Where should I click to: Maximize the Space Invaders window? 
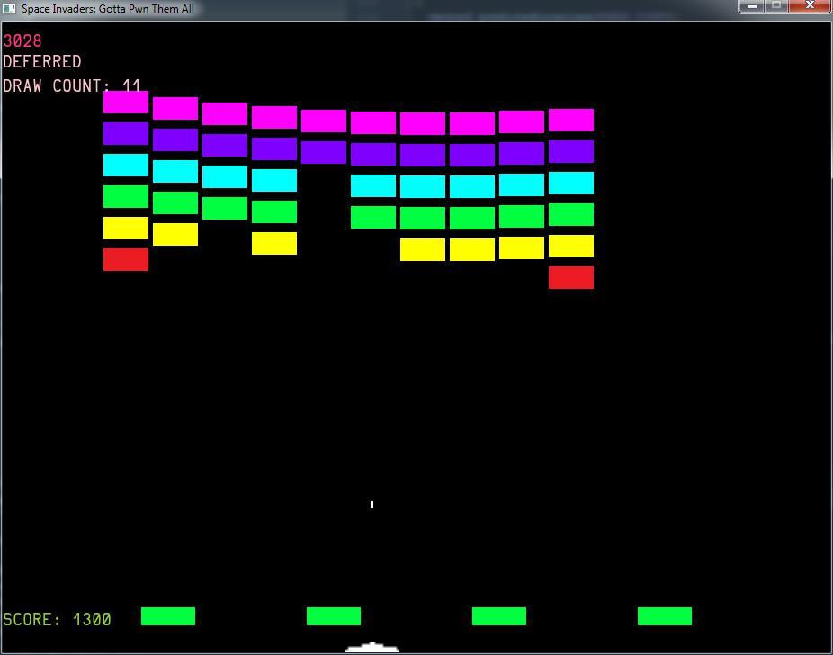click(776, 5)
